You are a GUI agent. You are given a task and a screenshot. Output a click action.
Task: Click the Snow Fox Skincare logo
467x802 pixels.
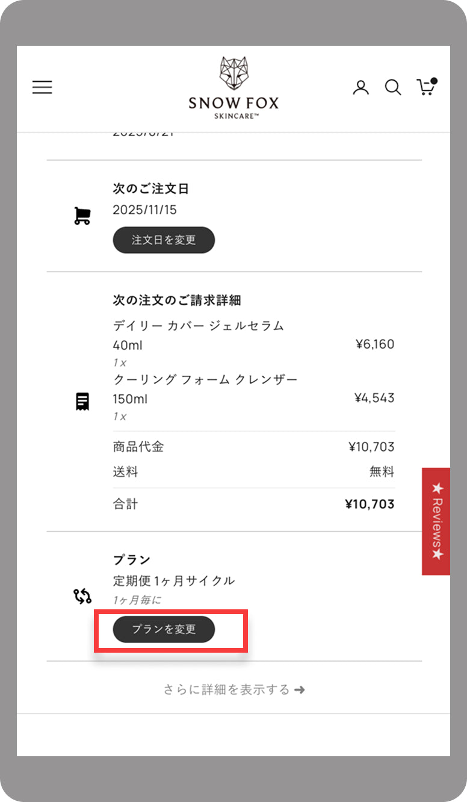tap(233, 87)
